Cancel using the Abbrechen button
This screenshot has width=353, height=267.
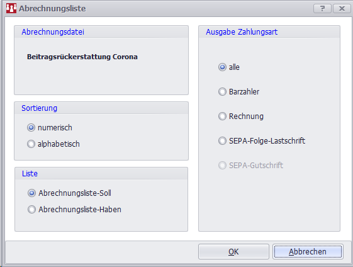(308, 251)
